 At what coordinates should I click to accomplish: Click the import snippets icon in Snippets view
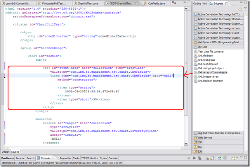(240, 9)
